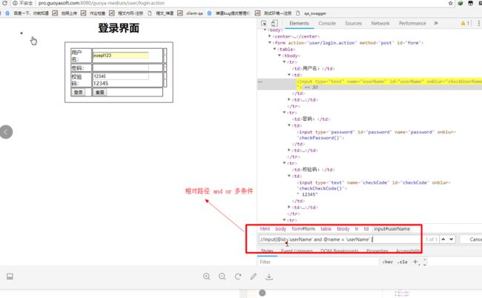Open the Event Listeners pane tab

point(297,251)
